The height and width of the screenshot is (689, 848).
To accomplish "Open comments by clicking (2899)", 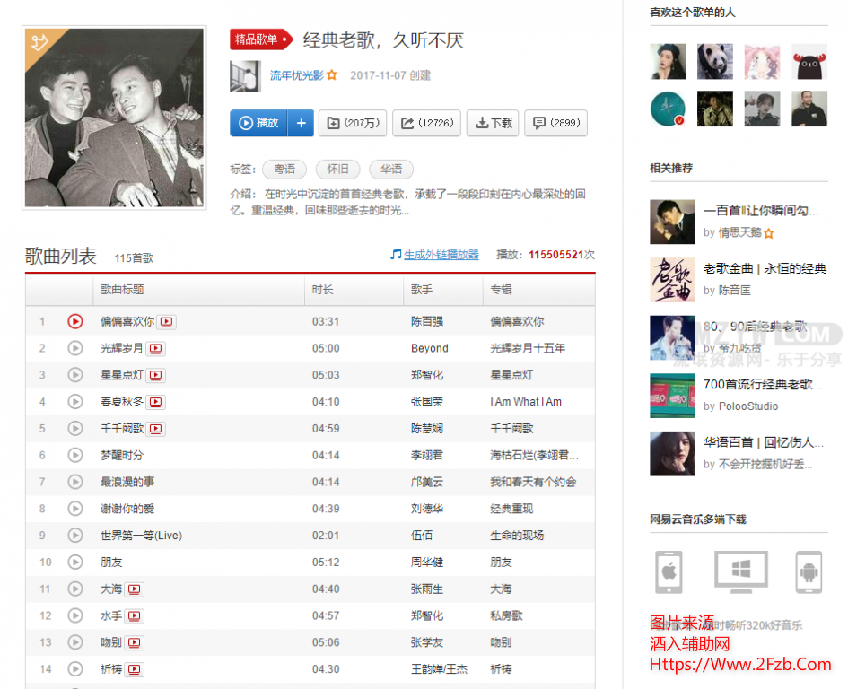I will (x=555, y=123).
